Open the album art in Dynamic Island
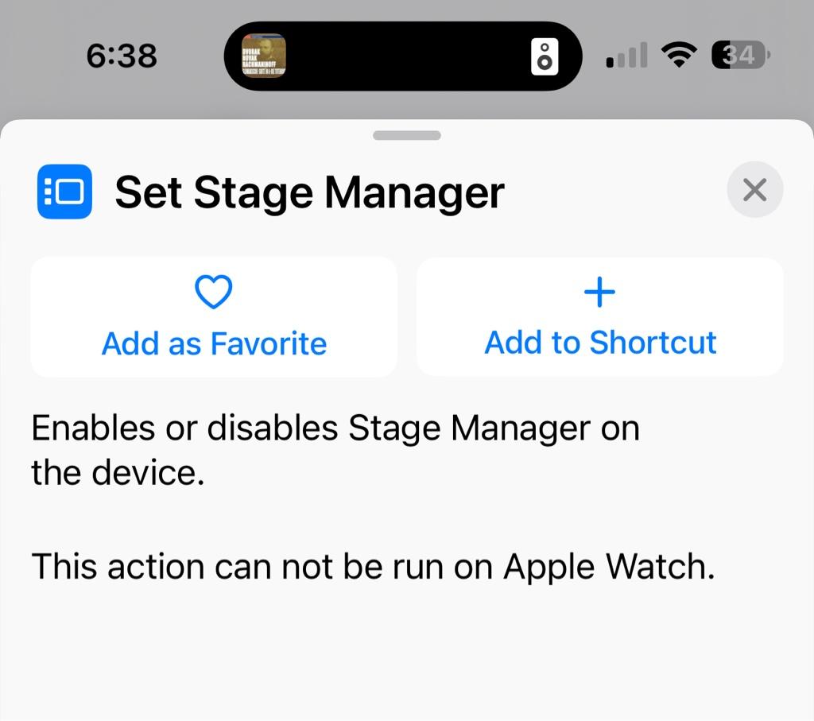Viewport: 814px width, 721px height. pos(264,56)
